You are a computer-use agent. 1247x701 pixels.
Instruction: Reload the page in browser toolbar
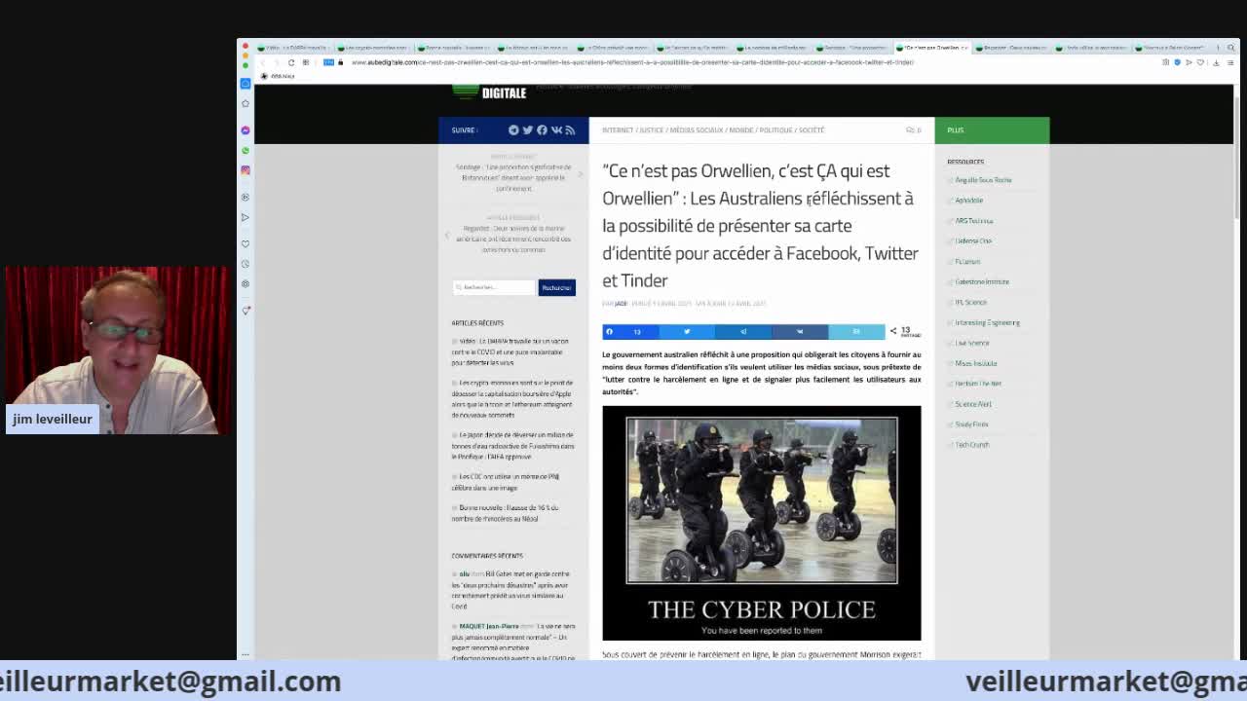click(290, 62)
